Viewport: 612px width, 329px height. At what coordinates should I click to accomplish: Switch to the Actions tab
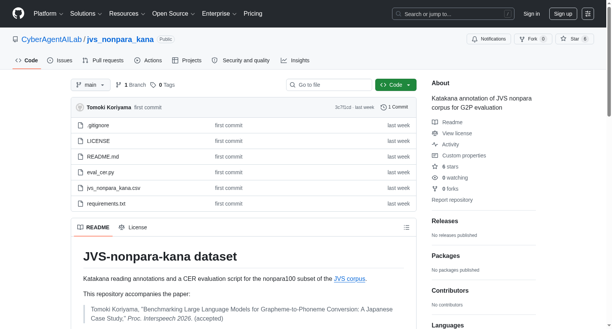[148, 60]
